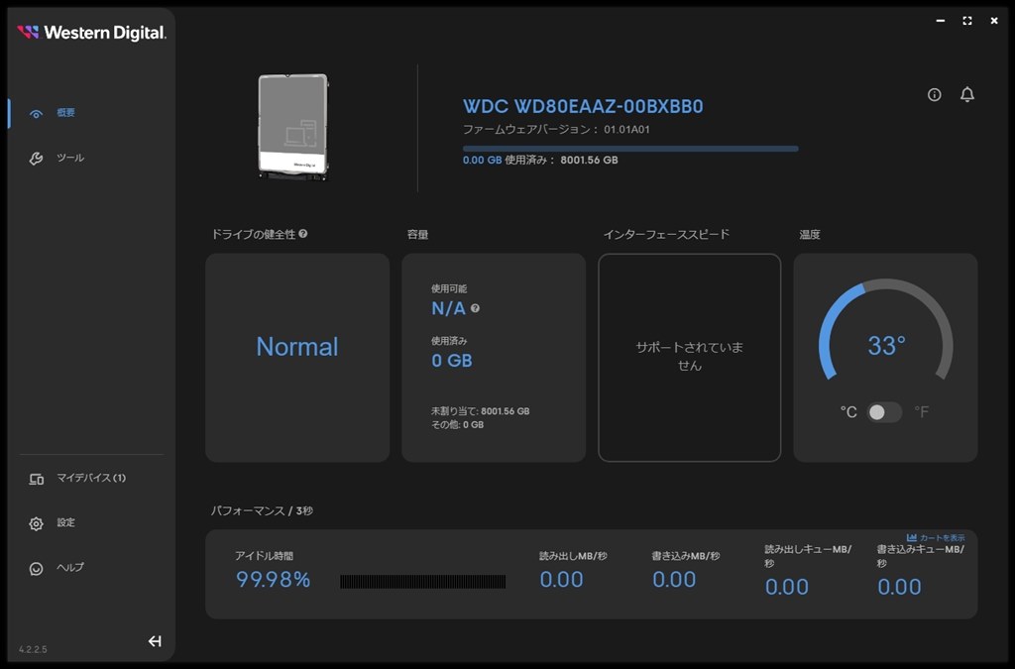Image resolution: width=1015 pixels, height=669 pixels.
Task: Click the hard drive thumbnail image
Action: click(x=292, y=126)
